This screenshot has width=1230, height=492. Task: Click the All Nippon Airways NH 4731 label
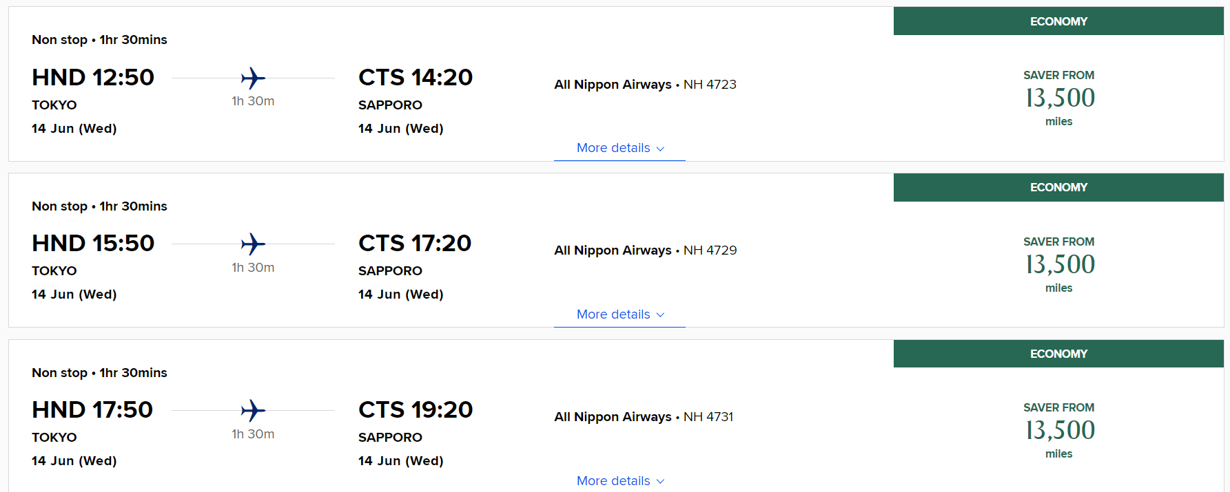click(644, 417)
